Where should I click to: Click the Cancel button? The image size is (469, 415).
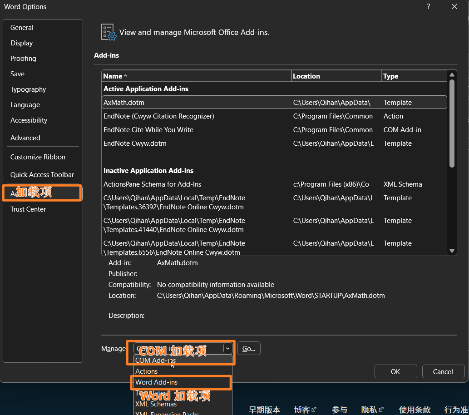coord(443,371)
